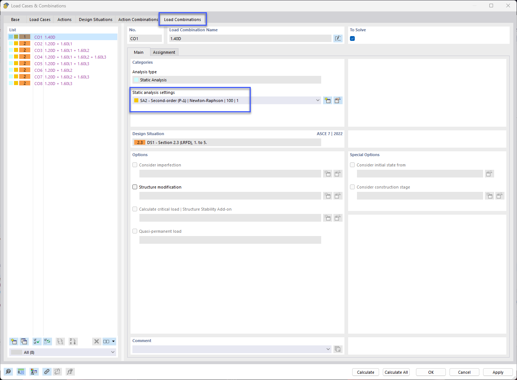This screenshot has width=517, height=380.
Task: Click the renumber 2-to-6 arrow icon
Action: click(x=73, y=341)
